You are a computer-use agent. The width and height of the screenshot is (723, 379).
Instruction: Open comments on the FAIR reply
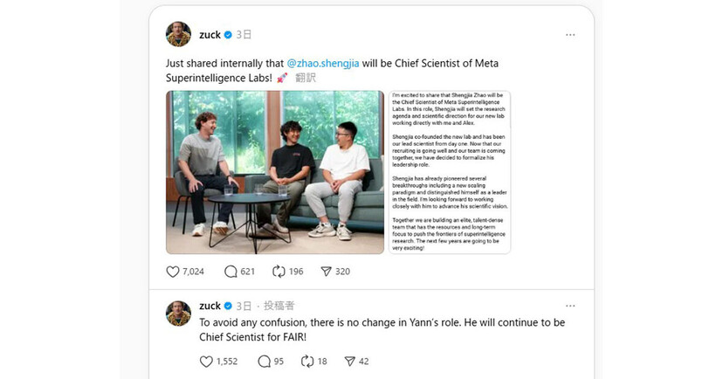click(265, 362)
